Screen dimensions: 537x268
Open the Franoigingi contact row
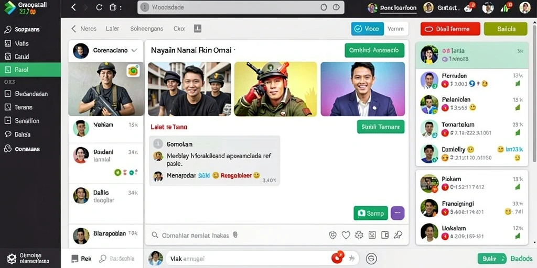[472, 208]
